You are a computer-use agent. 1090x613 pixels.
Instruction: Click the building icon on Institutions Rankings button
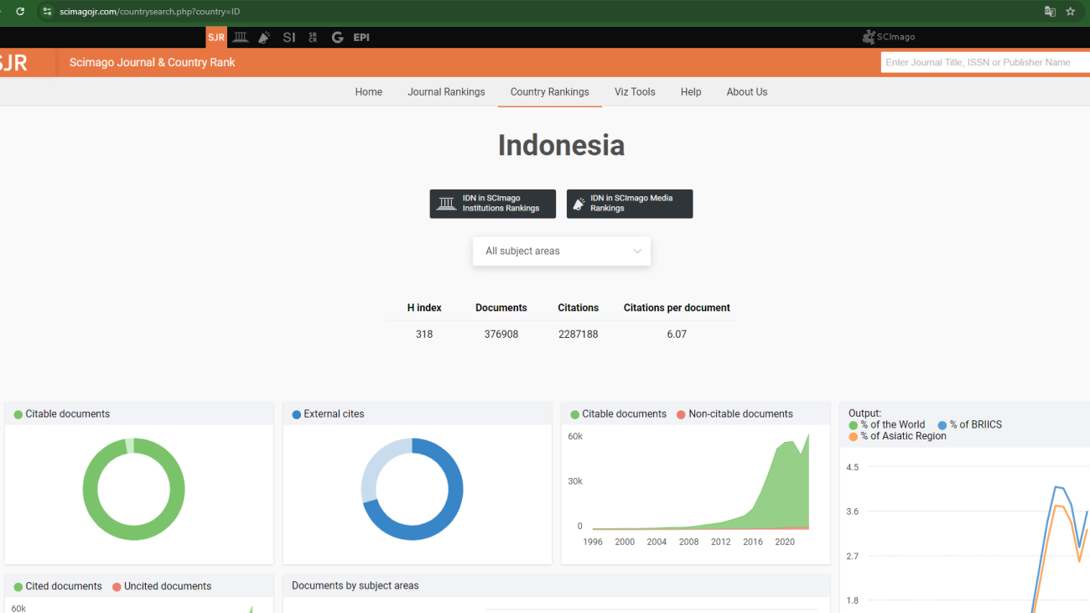pos(446,204)
